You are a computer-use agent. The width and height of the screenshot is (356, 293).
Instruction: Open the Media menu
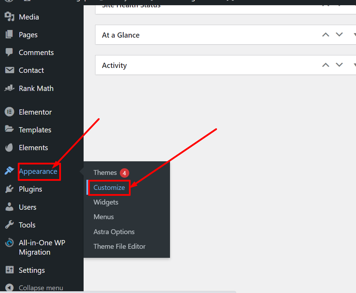pyautogui.click(x=29, y=17)
